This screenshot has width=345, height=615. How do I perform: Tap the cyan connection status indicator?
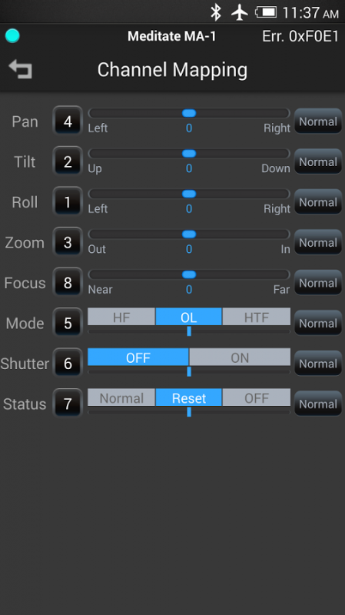[12, 36]
